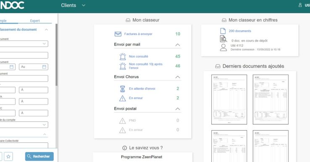This screenshot has width=310, height=162.
Task: Open the first document thumbnail in Derniers documents
Action: [229, 99]
